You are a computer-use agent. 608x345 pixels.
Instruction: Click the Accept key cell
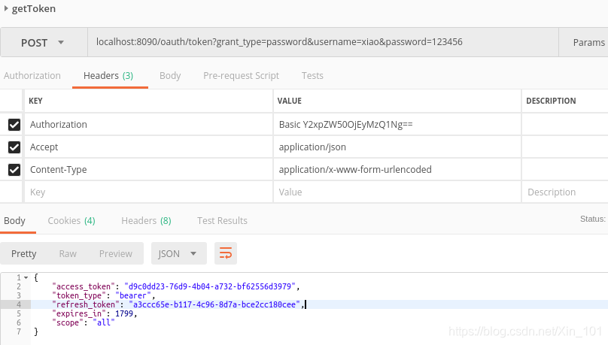click(148, 147)
